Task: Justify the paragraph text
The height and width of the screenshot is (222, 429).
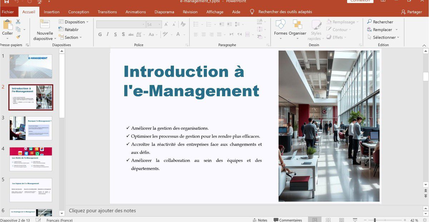Action: pos(220,35)
